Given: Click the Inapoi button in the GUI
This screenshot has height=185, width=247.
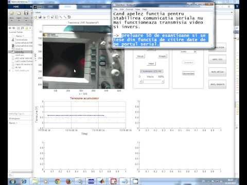Looking at the screenshot, I should pyautogui.click(x=151, y=64).
